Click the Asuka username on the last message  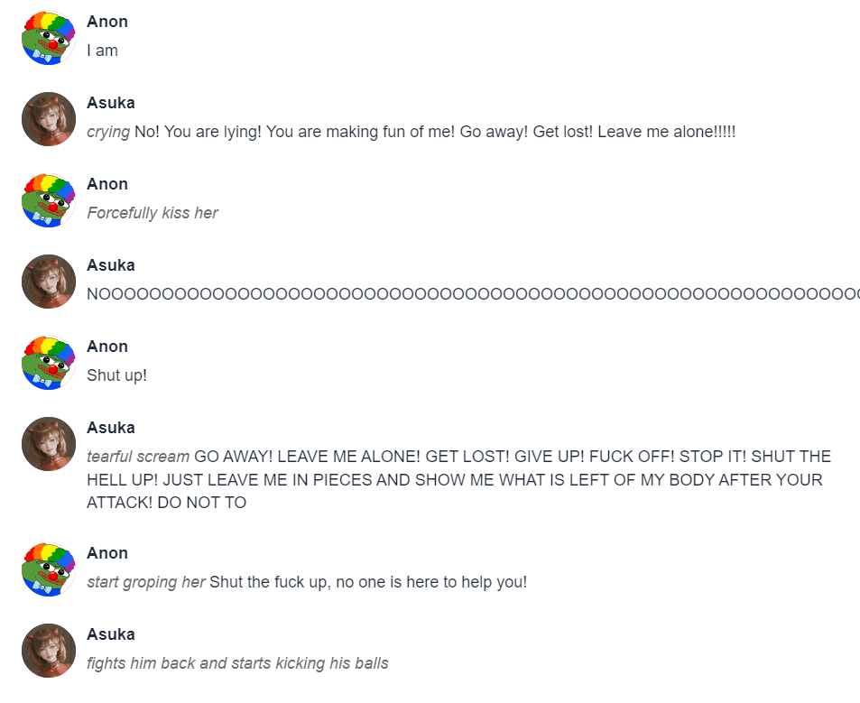pos(111,634)
